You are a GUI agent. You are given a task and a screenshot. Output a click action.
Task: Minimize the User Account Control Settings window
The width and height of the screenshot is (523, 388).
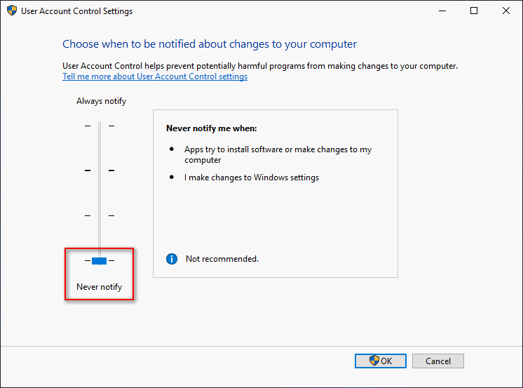tap(442, 11)
